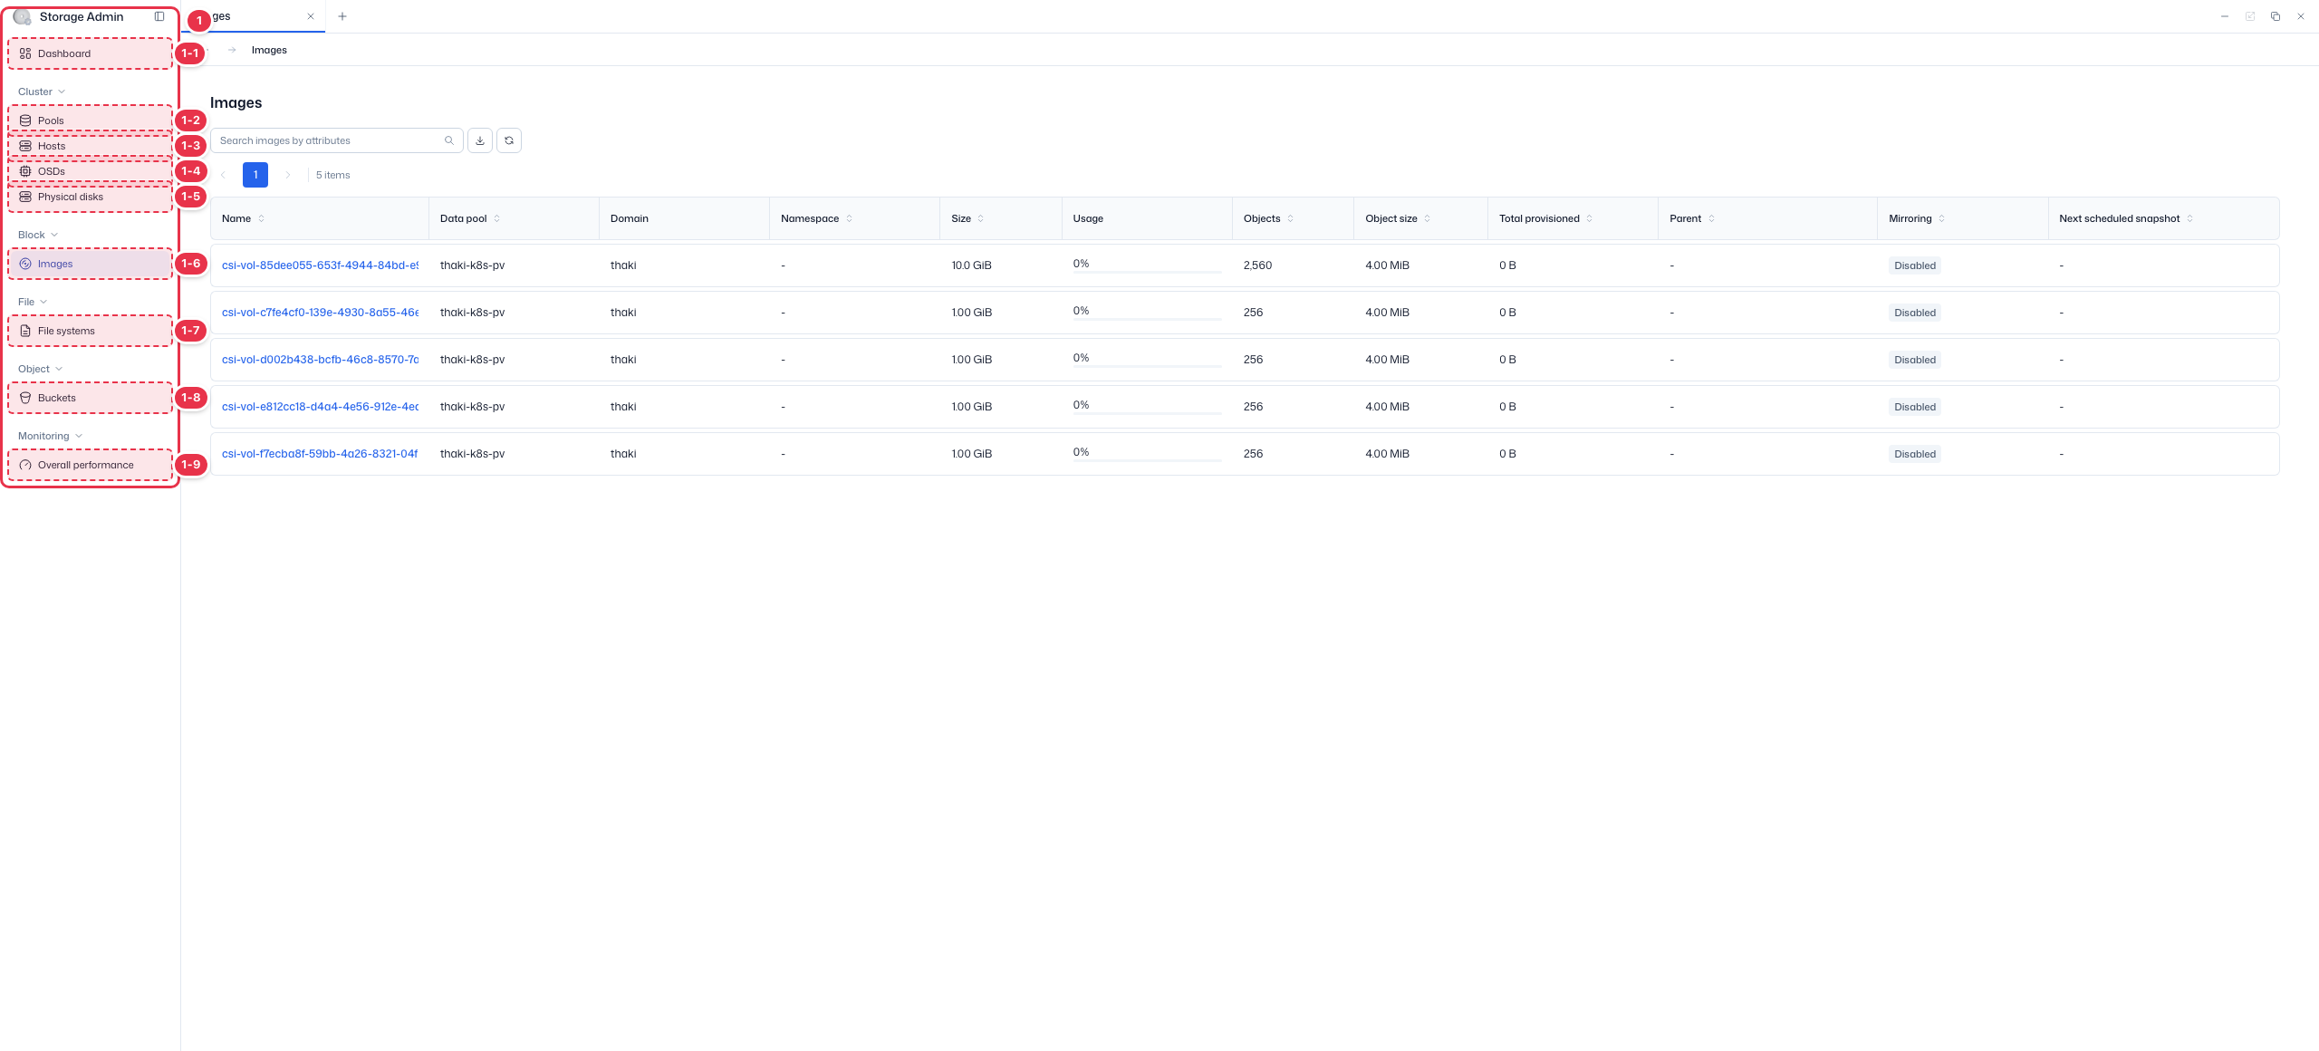Viewport: 2319px width, 1051px height.
Task: Sort by the Total provisioned column
Action: click(x=1590, y=218)
